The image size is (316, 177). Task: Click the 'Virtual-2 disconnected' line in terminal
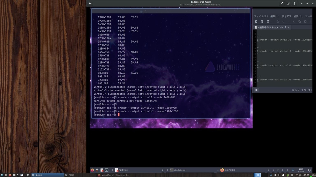click(x=140, y=87)
